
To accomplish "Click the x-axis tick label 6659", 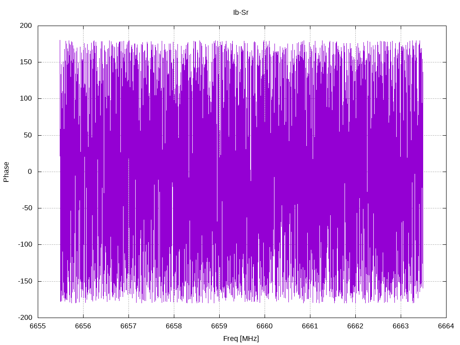I will [x=219, y=326].
